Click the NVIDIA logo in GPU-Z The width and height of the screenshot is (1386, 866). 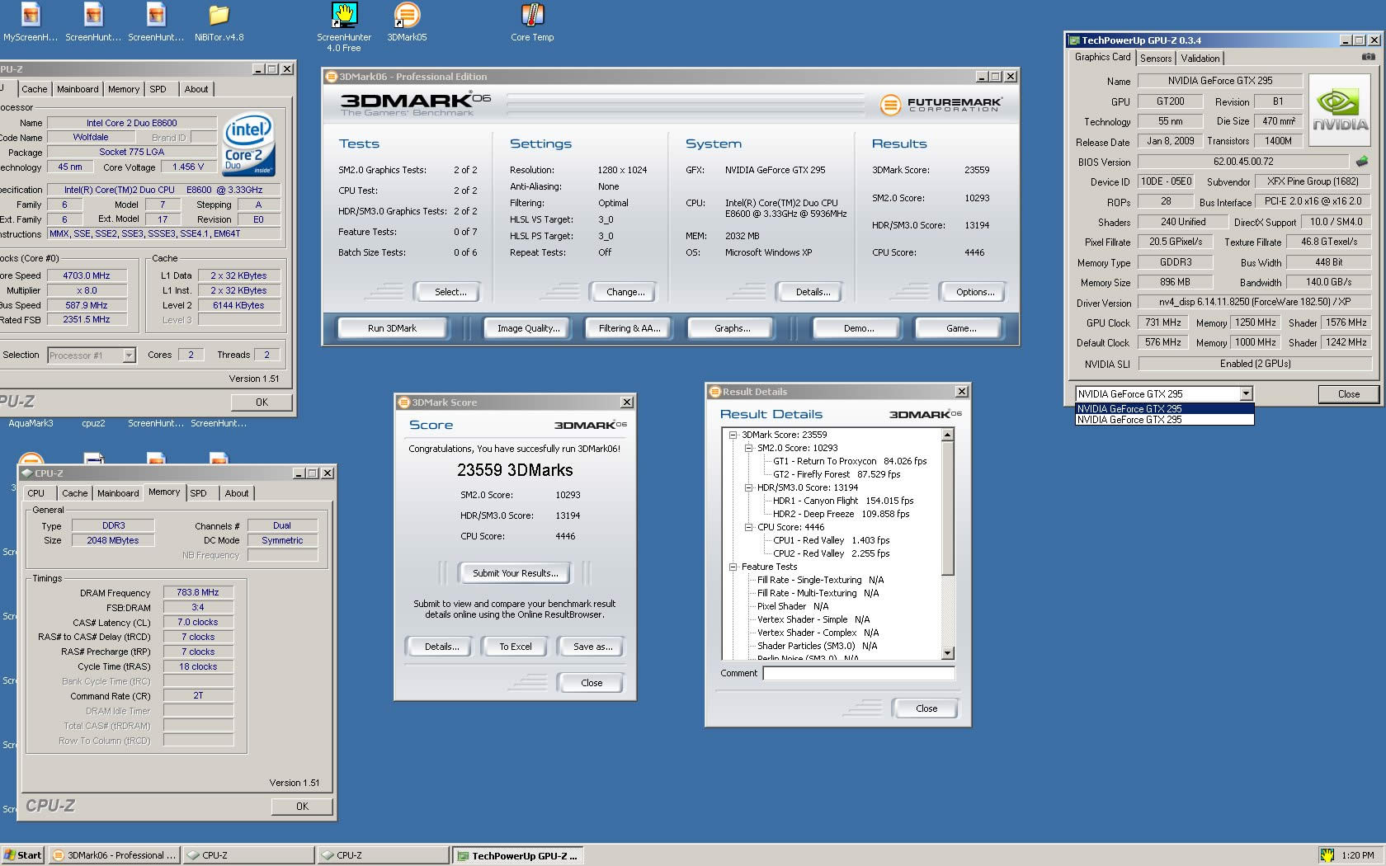click(x=1340, y=110)
